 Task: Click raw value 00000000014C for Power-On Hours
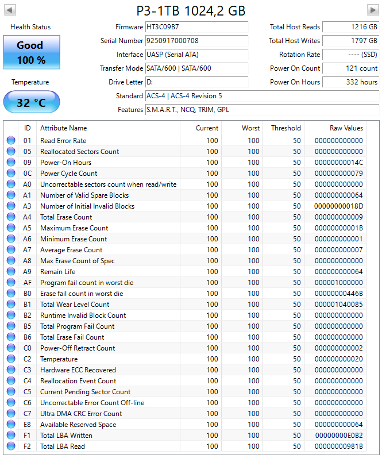(x=339, y=163)
